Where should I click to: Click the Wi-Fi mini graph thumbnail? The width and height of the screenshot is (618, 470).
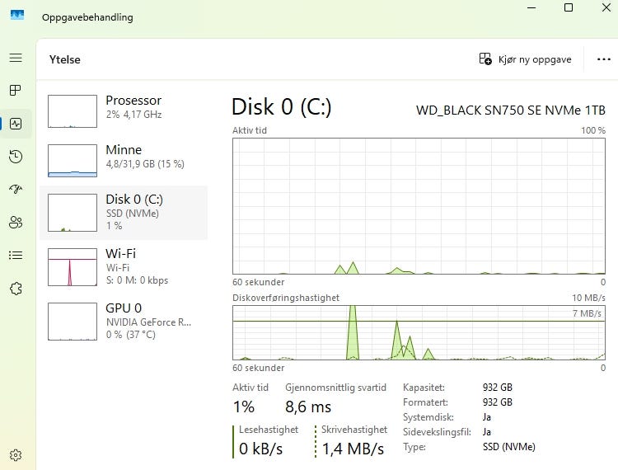[x=73, y=267]
